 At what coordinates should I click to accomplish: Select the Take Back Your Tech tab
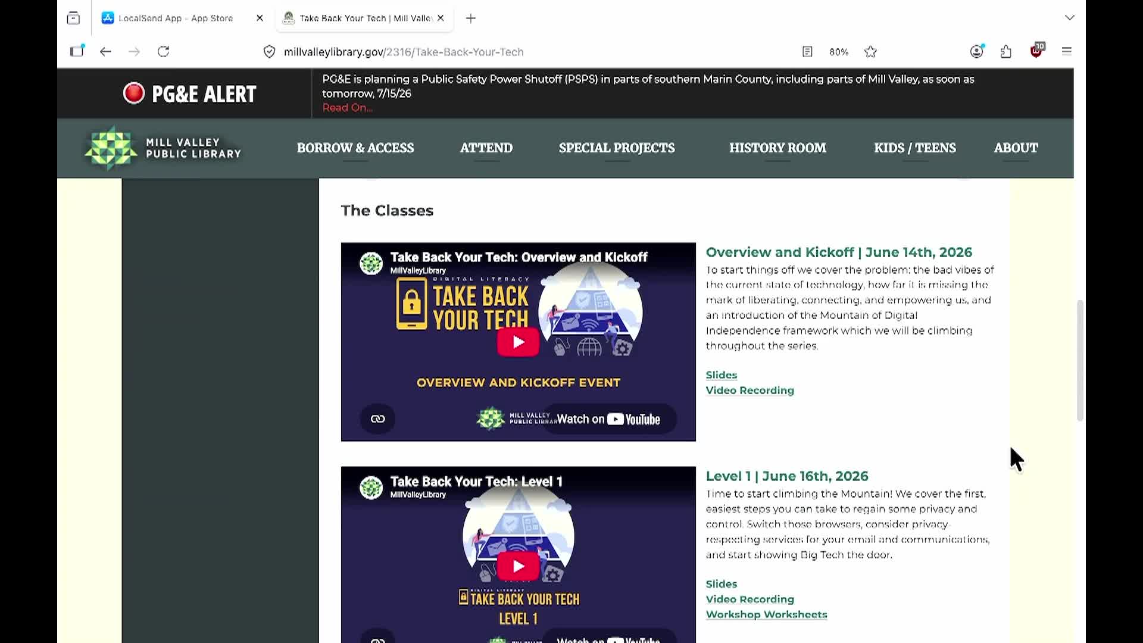tap(366, 18)
